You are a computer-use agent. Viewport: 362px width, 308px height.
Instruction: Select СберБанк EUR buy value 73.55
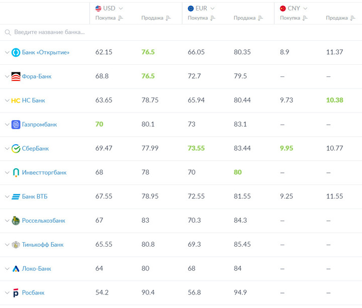pos(196,148)
